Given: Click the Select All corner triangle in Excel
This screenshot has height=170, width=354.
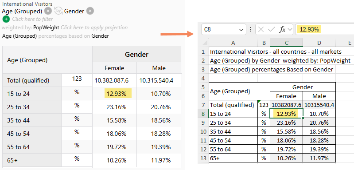Looking at the screenshot, I should click(205, 43).
